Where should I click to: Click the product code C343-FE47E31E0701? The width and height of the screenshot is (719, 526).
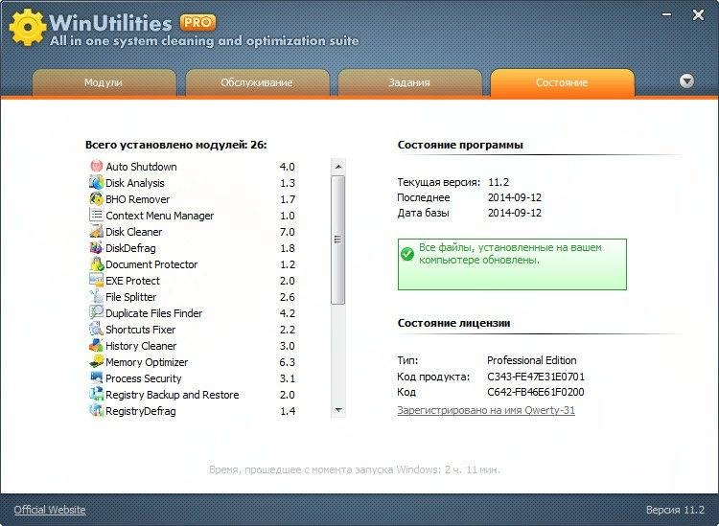click(x=536, y=377)
